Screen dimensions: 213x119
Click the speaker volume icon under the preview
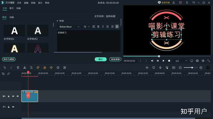[x=203, y=61]
